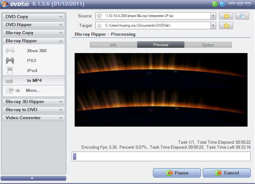Select the PS3 ripper profile
The image size is (255, 184).
click(34, 61)
